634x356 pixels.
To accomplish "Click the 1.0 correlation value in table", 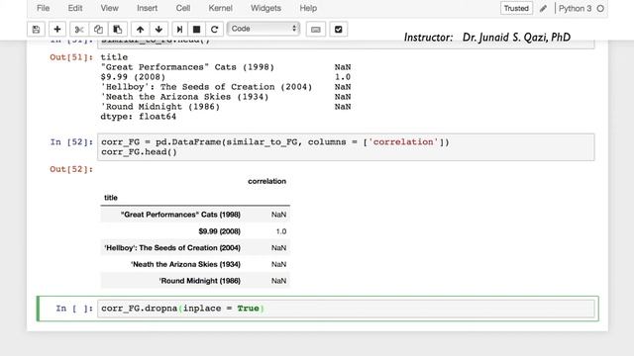I will (x=281, y=231).
